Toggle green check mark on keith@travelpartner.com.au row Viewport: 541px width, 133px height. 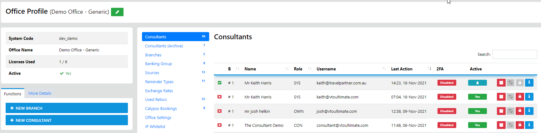(x=220, y=83)
